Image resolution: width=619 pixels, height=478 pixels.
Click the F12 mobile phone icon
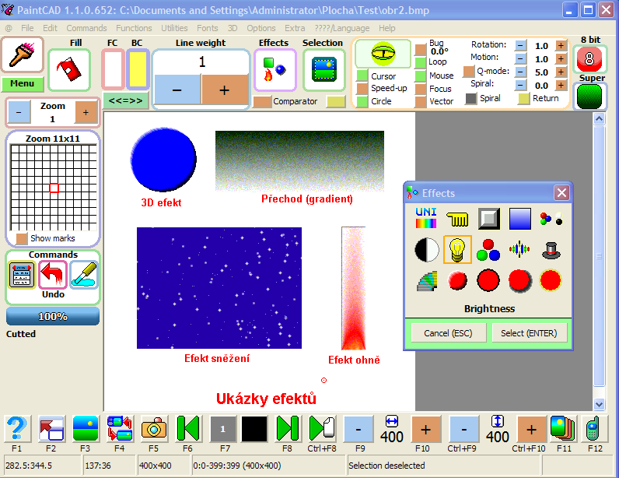595,429
